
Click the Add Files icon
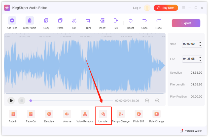click(12, 20)
